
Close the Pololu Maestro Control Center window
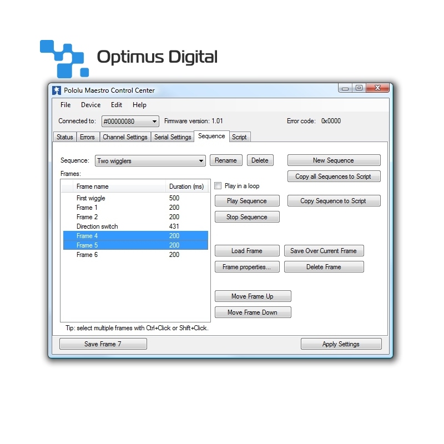click(x=378, y=88)
